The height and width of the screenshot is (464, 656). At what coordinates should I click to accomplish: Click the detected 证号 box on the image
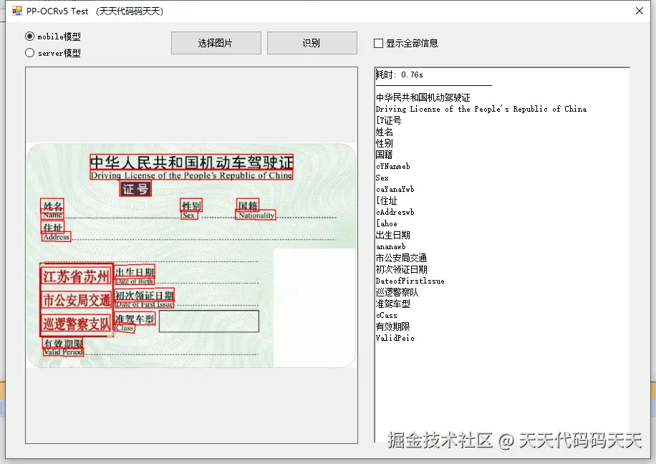(x=135, y=189)
